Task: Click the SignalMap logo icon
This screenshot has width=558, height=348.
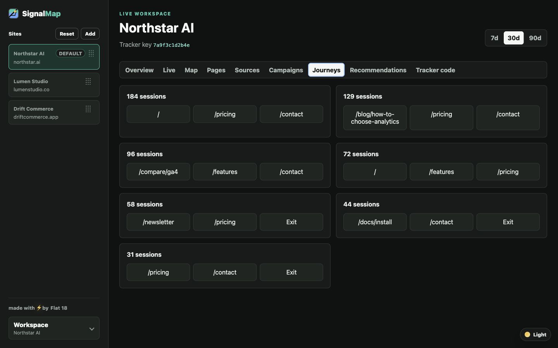Action: (14, 14)
